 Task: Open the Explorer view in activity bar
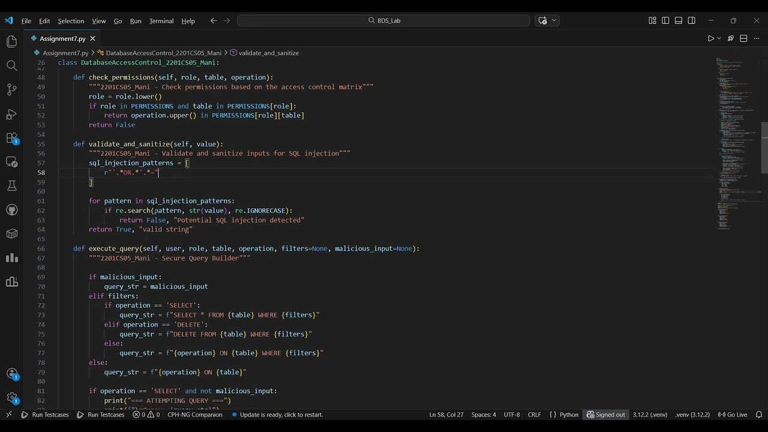point(11,41)
